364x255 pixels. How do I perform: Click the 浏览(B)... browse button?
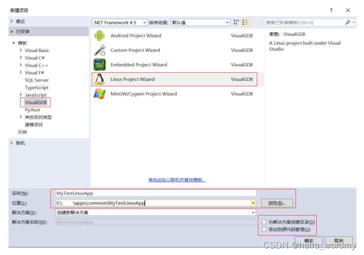[277, 203]
